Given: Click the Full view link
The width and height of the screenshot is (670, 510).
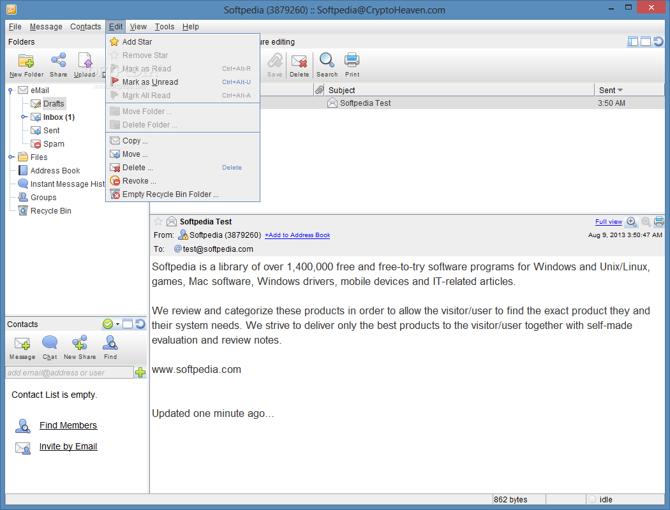Looking at the screenshot, I should point(609,221).
